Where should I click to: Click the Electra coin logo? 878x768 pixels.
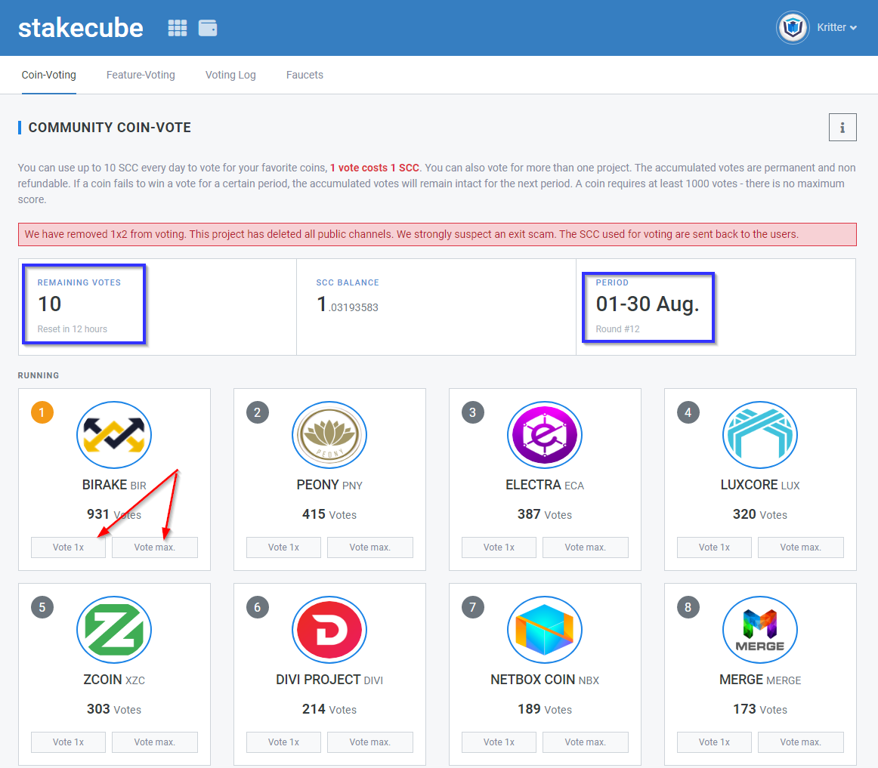pos(545,435)
